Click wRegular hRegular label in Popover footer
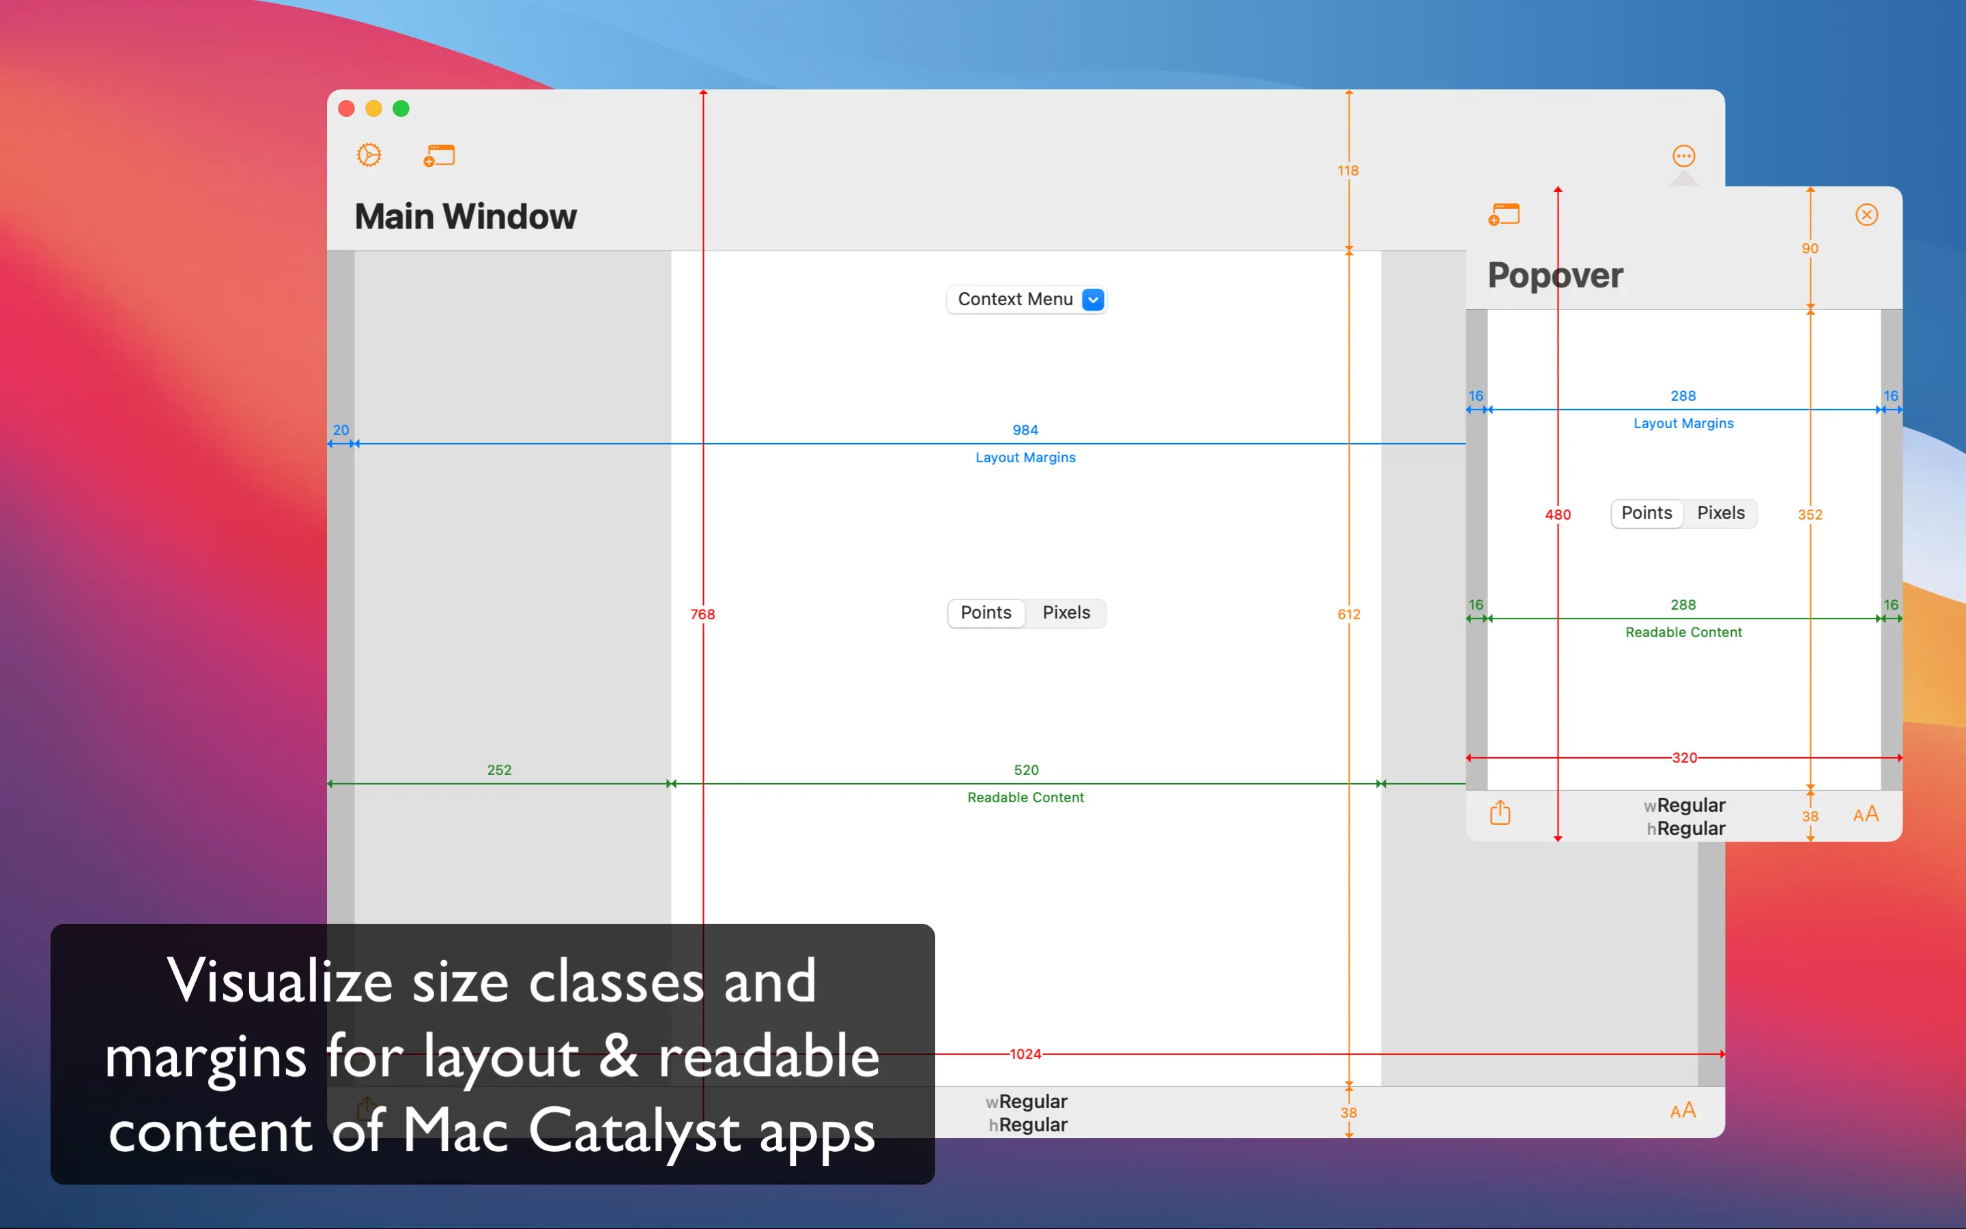This screenshot has width=1966, height=1229. pyautogui.click(x=1685, y=816)
